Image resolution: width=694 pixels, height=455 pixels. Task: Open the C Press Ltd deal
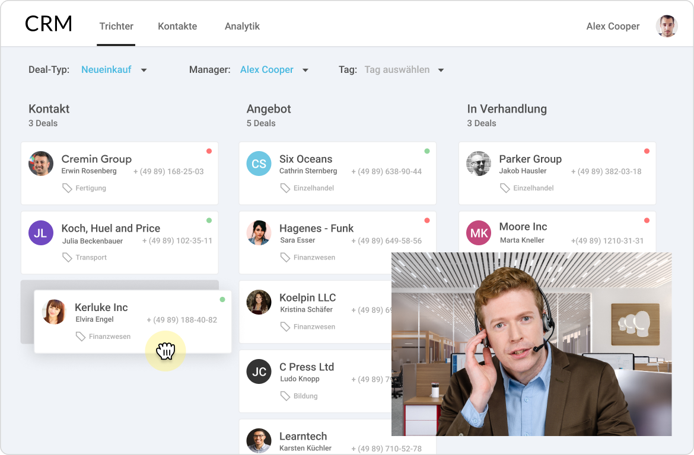(315, 381)
